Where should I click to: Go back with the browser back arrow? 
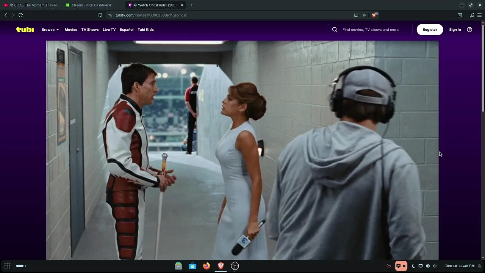6,15
